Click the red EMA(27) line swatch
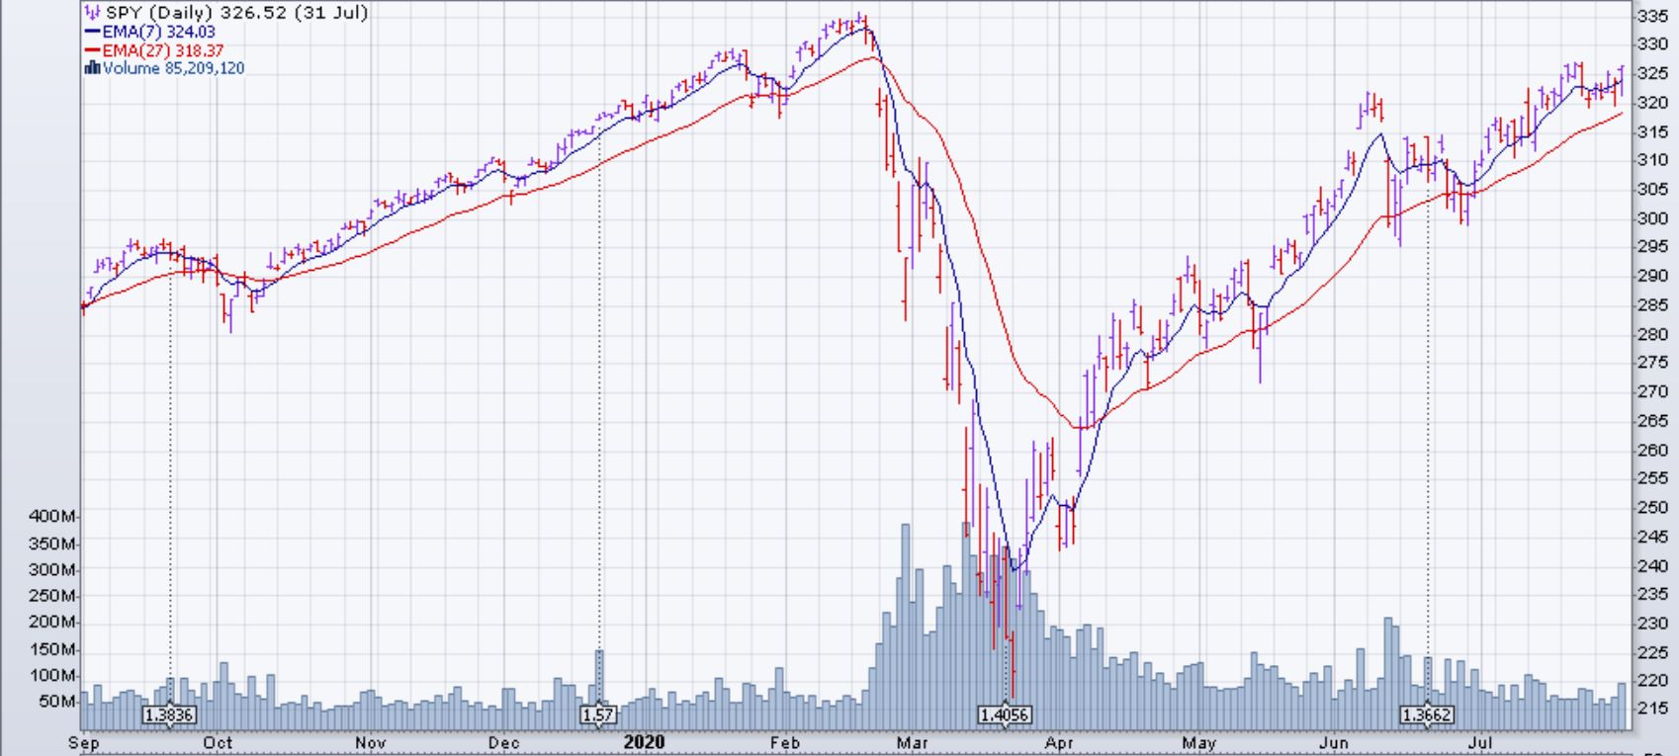1679x756 pixels. click(x=93, y=50)
